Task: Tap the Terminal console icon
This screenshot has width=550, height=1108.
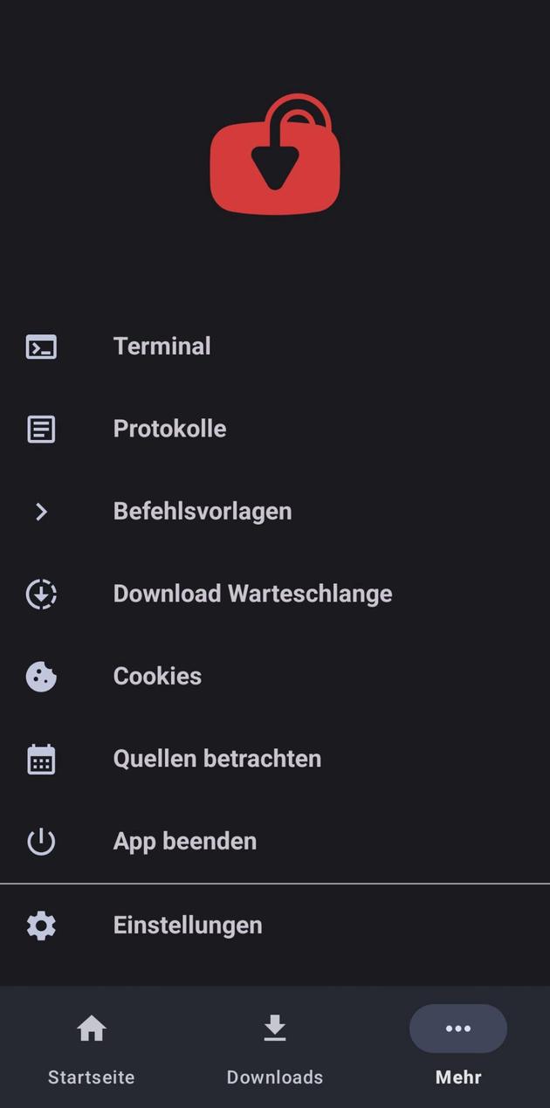Action: tap(41, 347)
